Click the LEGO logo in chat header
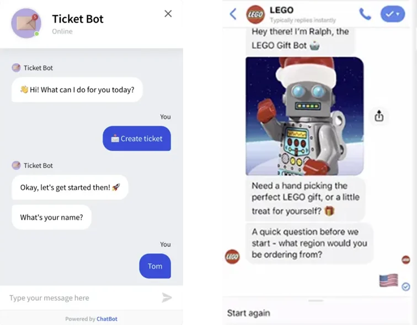Image resolution: width=417 pixels, height=325 pixels. [255, 14]
